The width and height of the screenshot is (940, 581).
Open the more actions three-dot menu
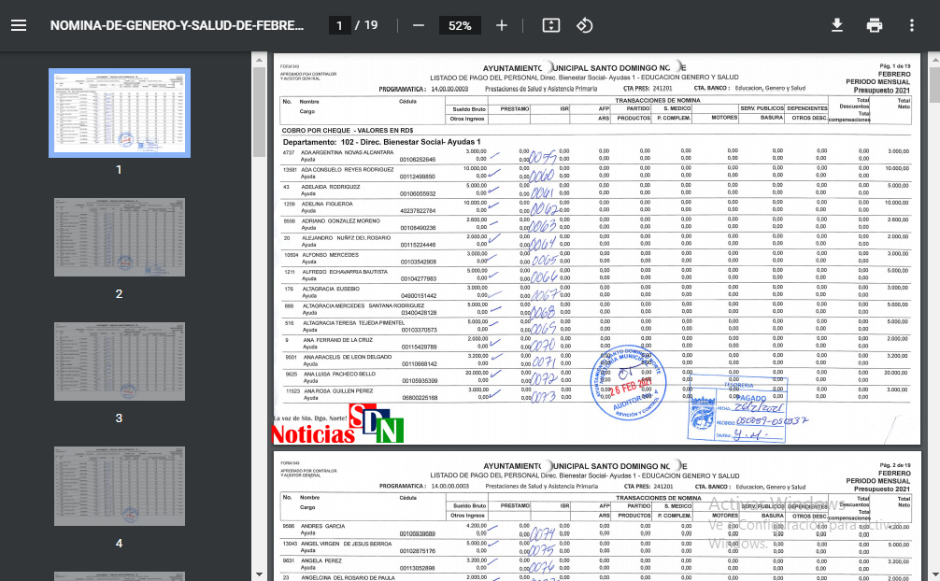pyautogui.click(x=912, y=25)
